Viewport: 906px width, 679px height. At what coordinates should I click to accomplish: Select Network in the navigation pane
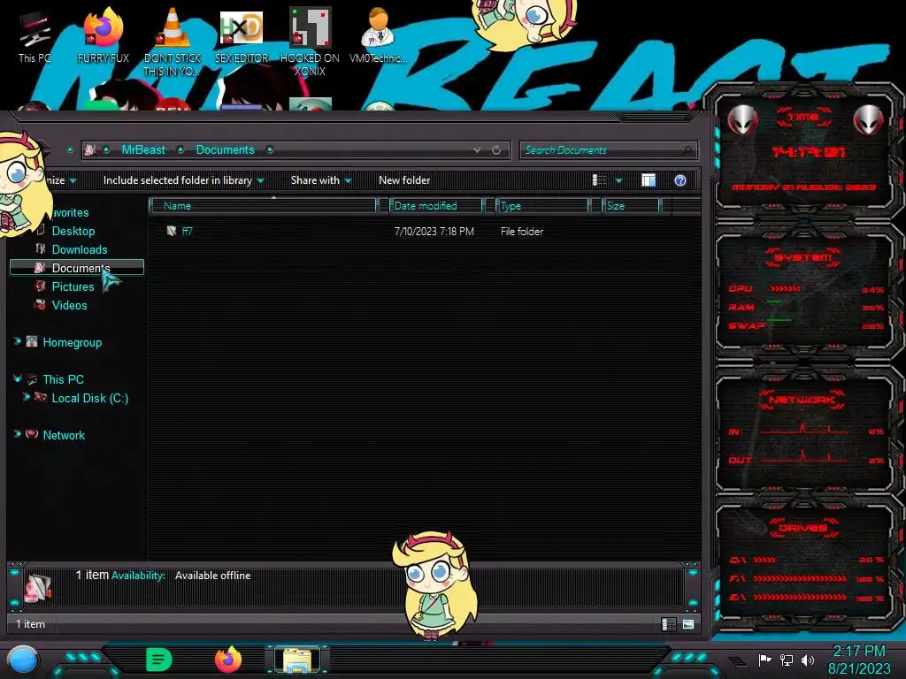click(64, 435)
